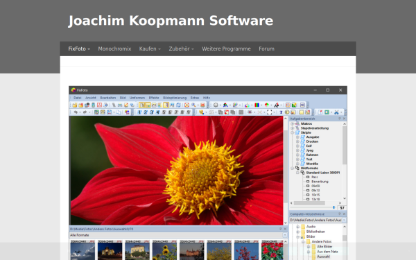Click the number 2 quick-slot icon
416x260 pixels.
[146, 112]
